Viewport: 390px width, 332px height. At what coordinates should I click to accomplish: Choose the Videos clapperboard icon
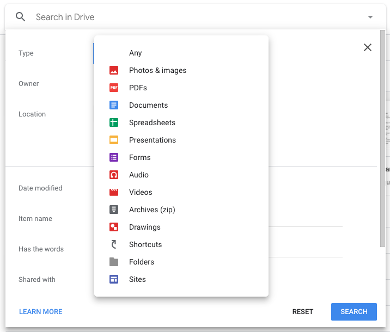(x=114, y=192)
